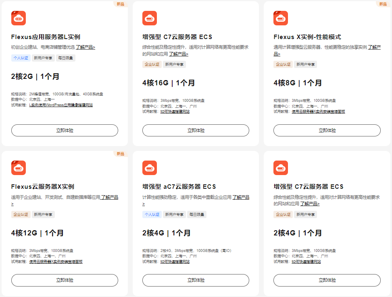The height and width of the screenshot is (297, 392).
Task: Open 如何快速搭建网站 tutorial on C7 4核16G card
Action: [175, 111]
